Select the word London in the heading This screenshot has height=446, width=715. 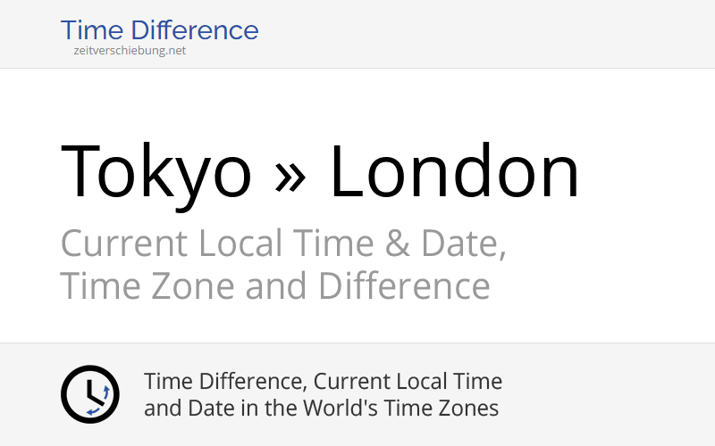tap(455, 170)
